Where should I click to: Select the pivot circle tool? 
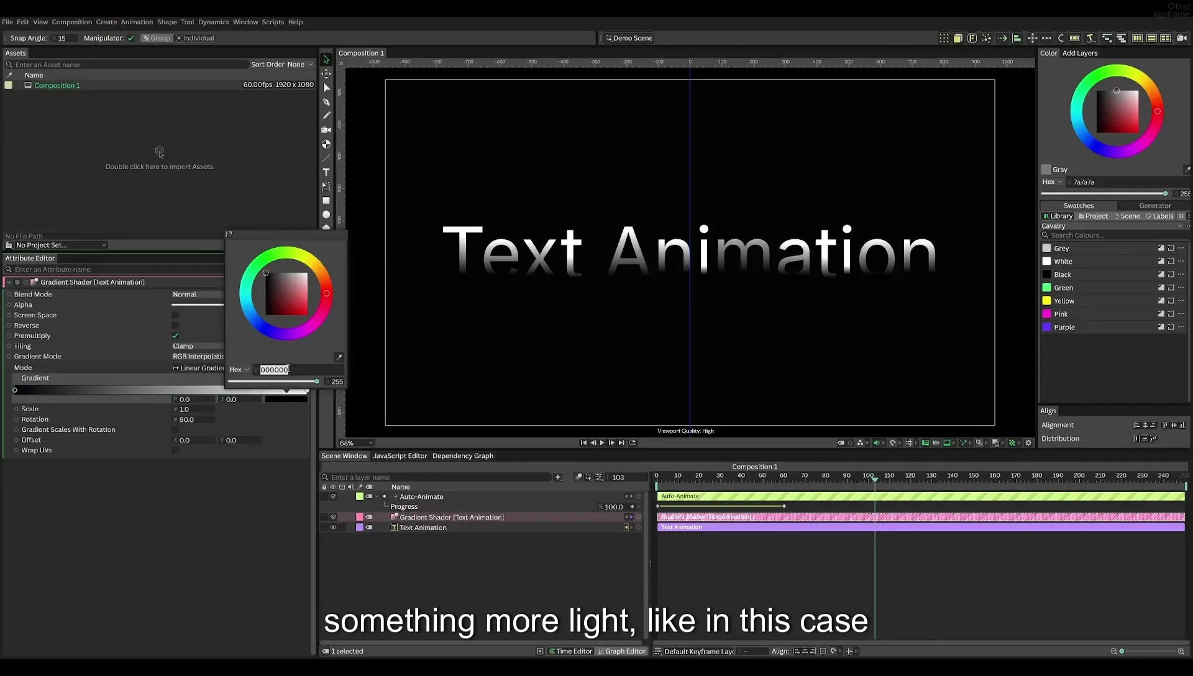pos(326,144)
